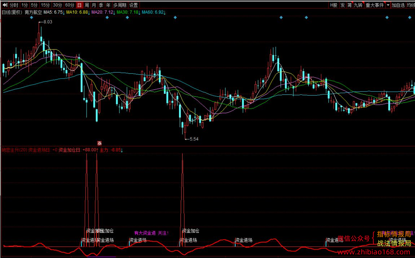This screenshot has height=258, width=415.
Task: Click the red 涨 marker icon
Action: [x=99, y=143]
